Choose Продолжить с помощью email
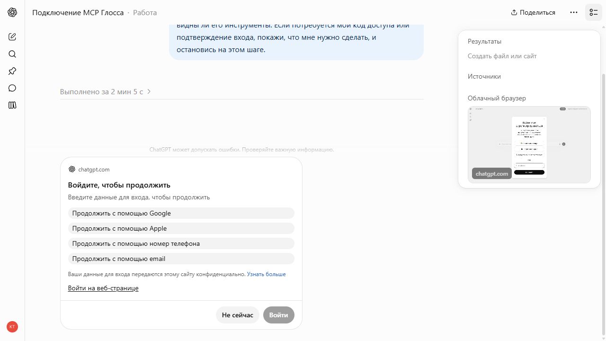 [x=181, y=259]
